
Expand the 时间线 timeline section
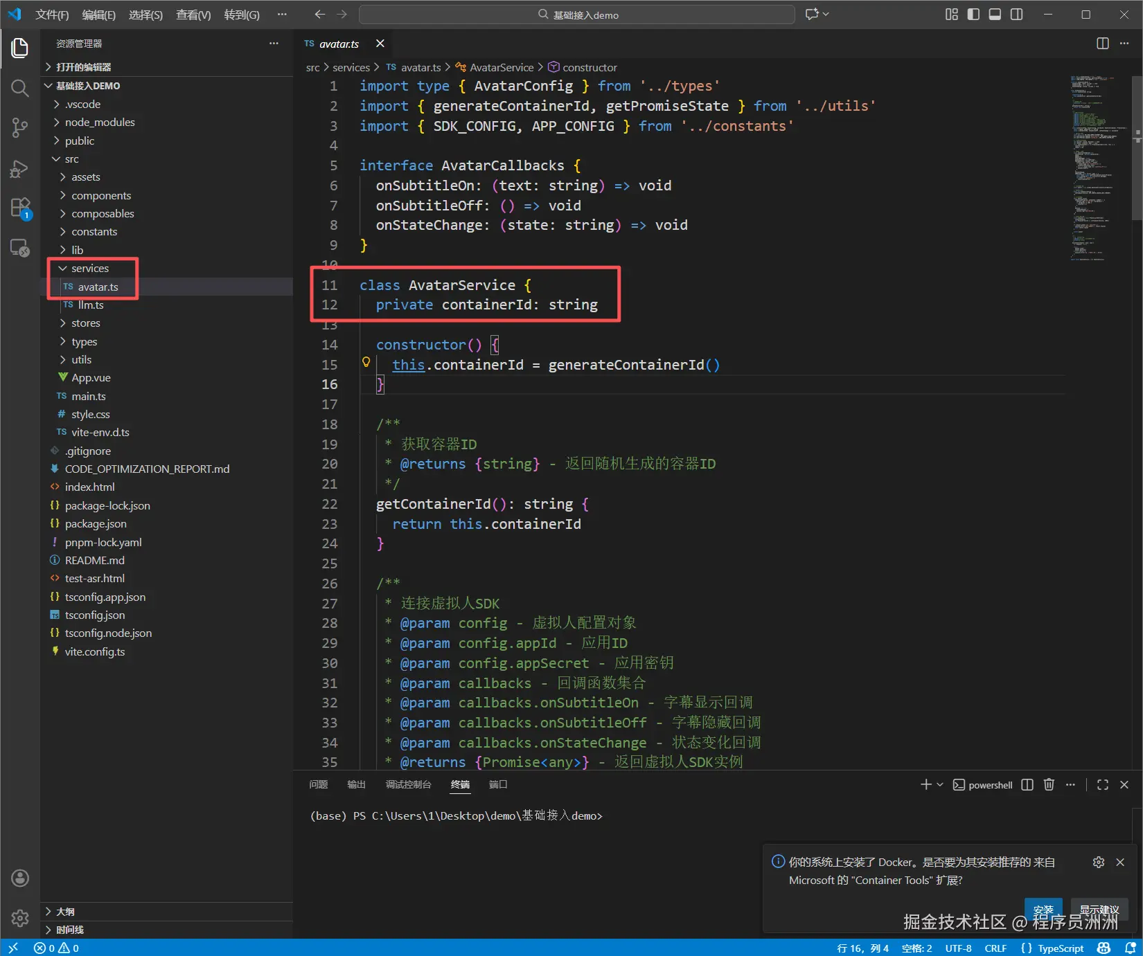(x=166, y=930)
